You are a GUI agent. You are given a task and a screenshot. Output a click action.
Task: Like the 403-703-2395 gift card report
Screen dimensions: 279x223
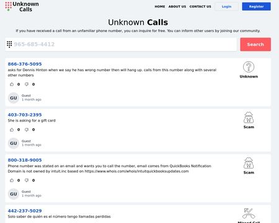pyautogui.click(x=12, y=129)
